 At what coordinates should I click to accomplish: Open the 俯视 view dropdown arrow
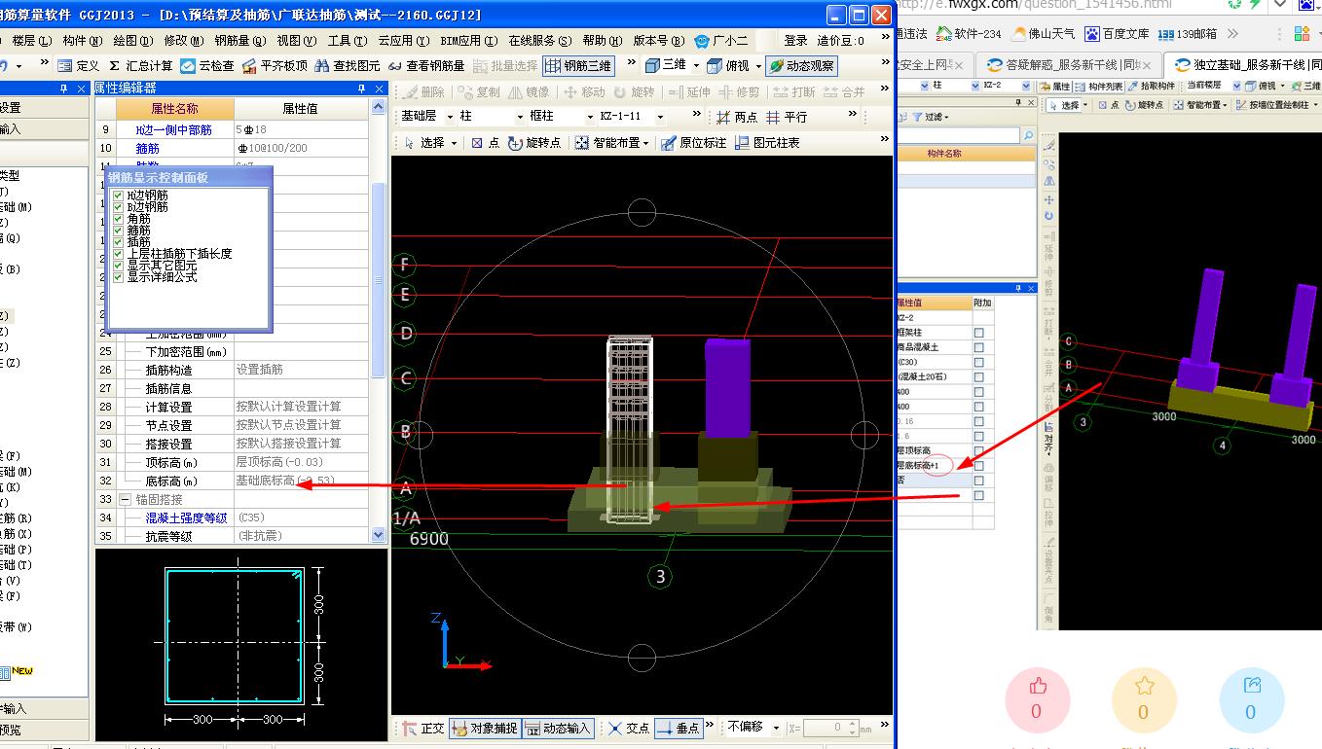(758, 66)
